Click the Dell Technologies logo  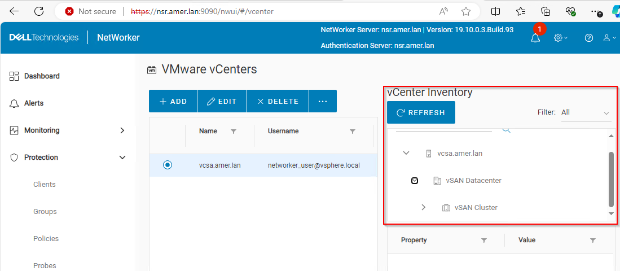pyautogui.click(x=44, y=38)
